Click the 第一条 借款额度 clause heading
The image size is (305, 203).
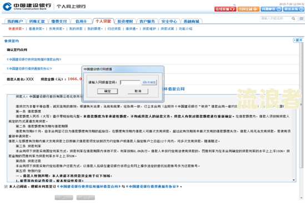pyautogui.click(x=28, y=111)
